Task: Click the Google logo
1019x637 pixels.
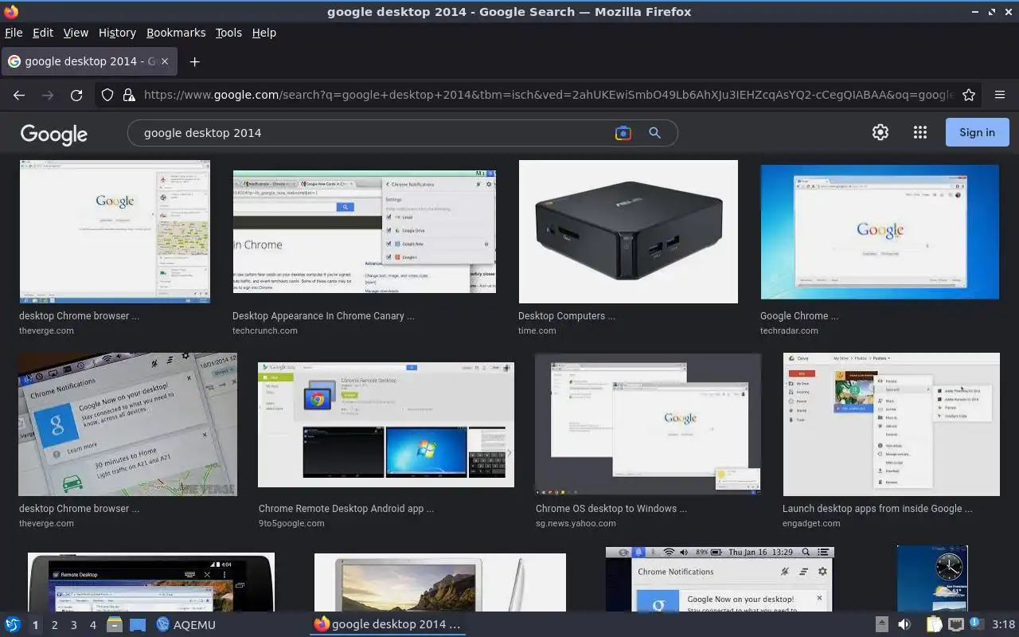Action: pyautogui.click(x=54, y=134)
